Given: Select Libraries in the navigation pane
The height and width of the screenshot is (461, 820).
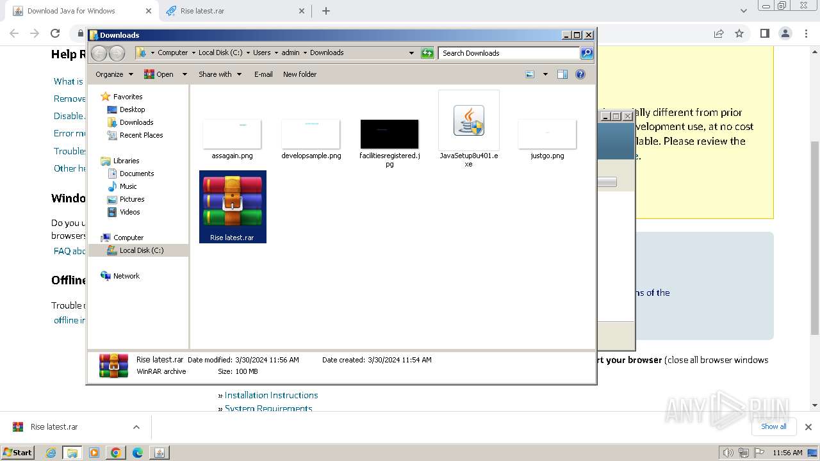Looking at the screenshot, I should point(126,161).
